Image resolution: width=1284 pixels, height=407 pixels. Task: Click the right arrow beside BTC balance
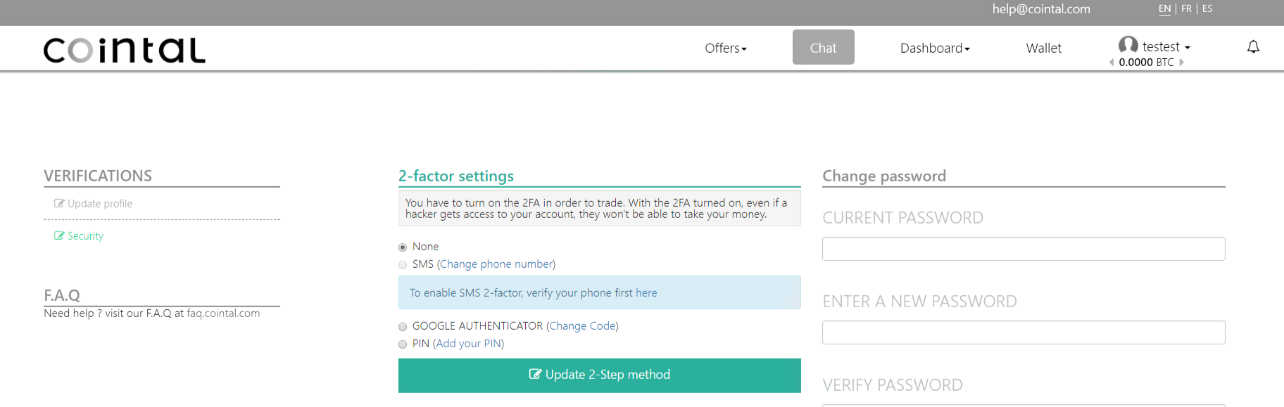tap(1181, 62)
